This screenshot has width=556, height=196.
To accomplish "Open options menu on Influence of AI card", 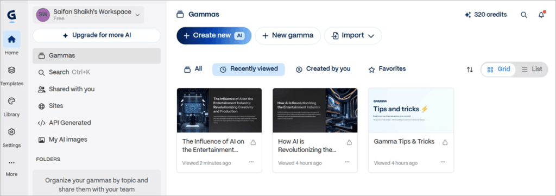I will pyautogui.click(x=251, y=162).
